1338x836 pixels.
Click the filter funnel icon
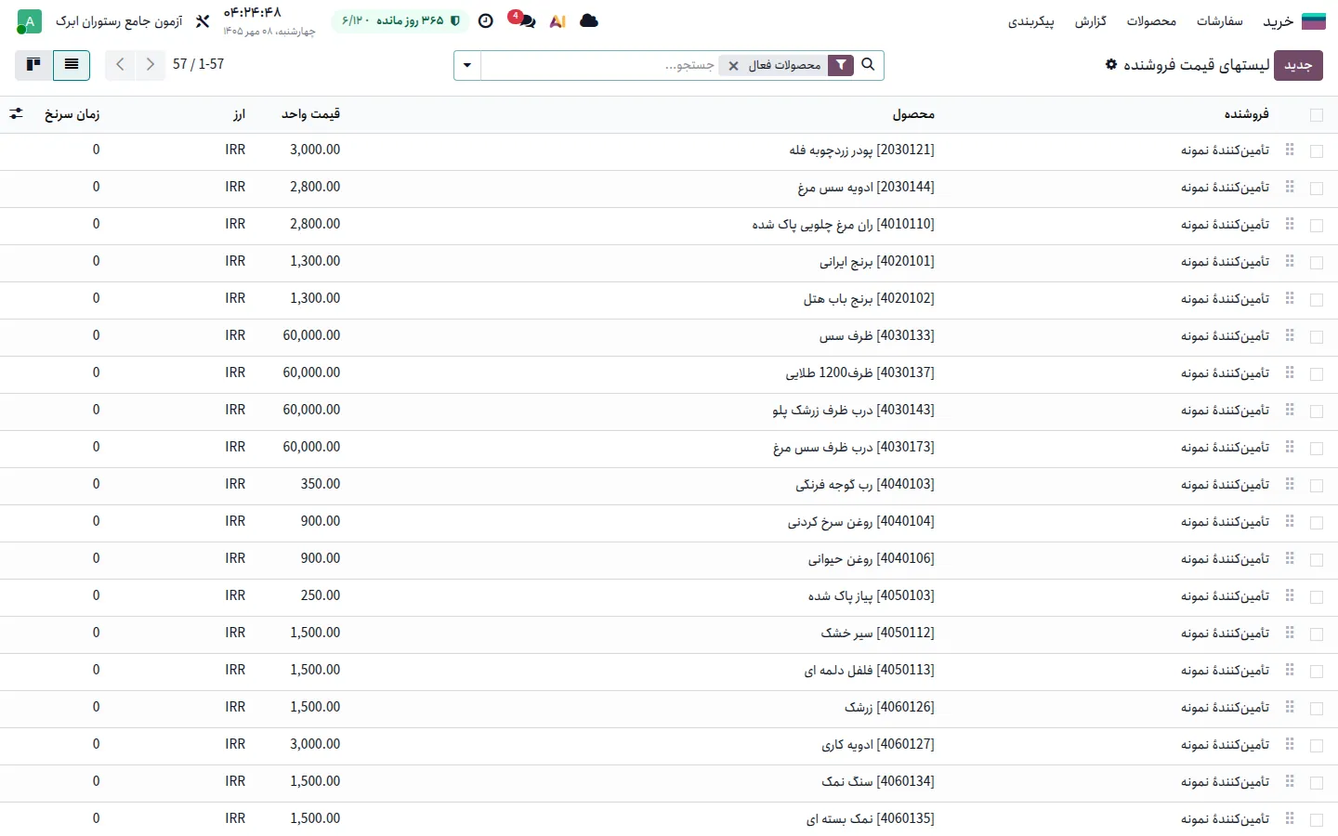point(841,65)
